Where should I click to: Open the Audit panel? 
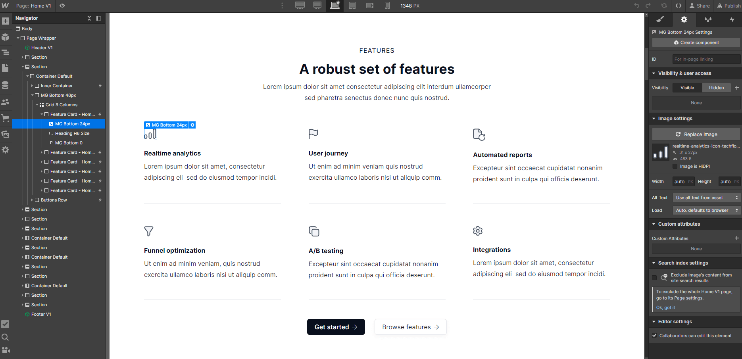click(6, 324)
